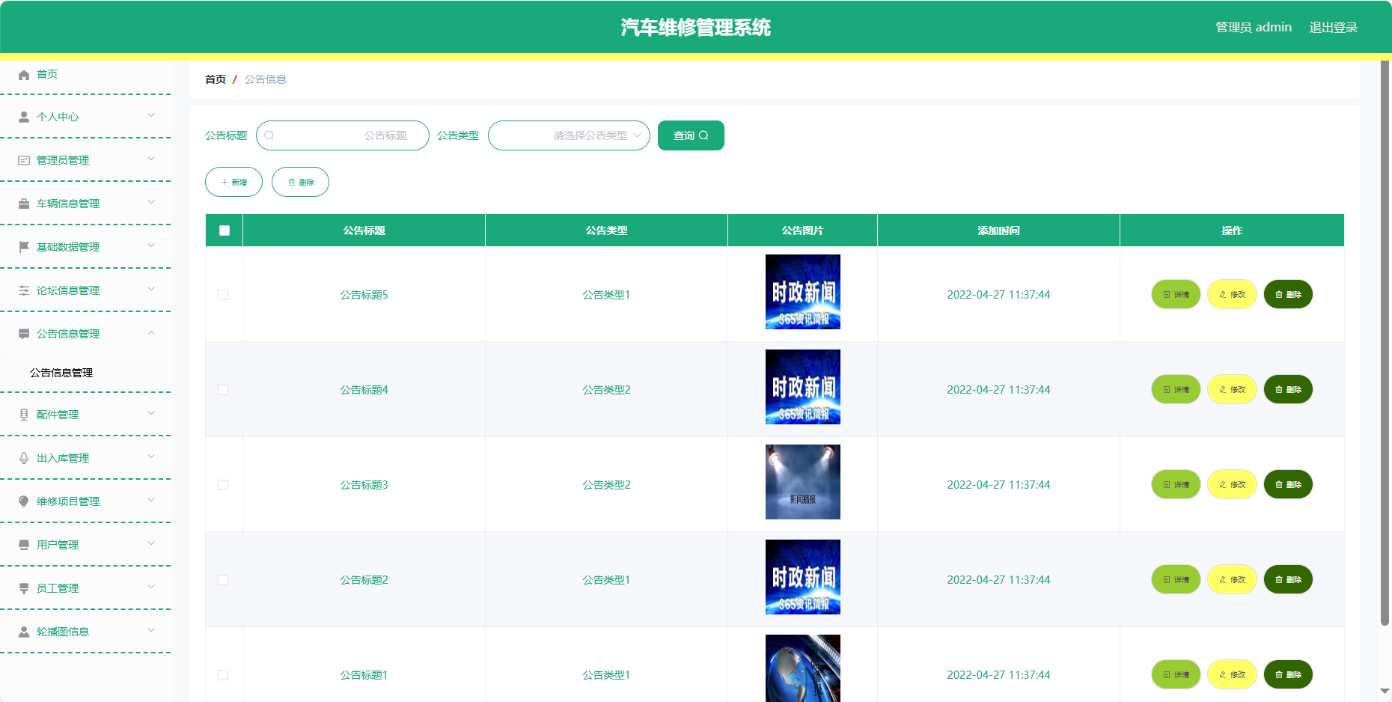The width and height of the screenshot is (1392, 702).
Task: Click the home icon beside 首页 in sidebar
Action: 24,75
